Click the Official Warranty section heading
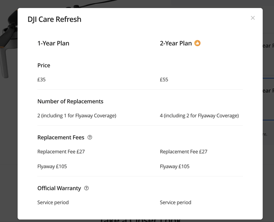The height and width of the screenshot is (222, 274). click(x=59, y=188)
